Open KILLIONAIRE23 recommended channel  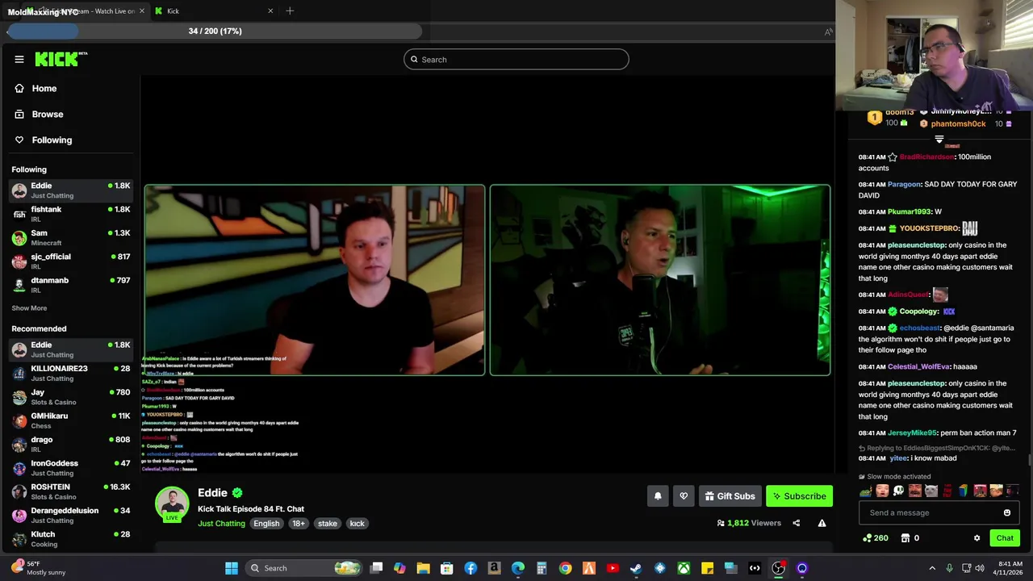(70, 373)
